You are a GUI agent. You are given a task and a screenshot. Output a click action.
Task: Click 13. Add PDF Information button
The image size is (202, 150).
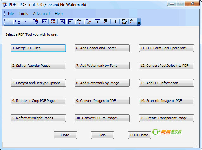tap(167, 83)
